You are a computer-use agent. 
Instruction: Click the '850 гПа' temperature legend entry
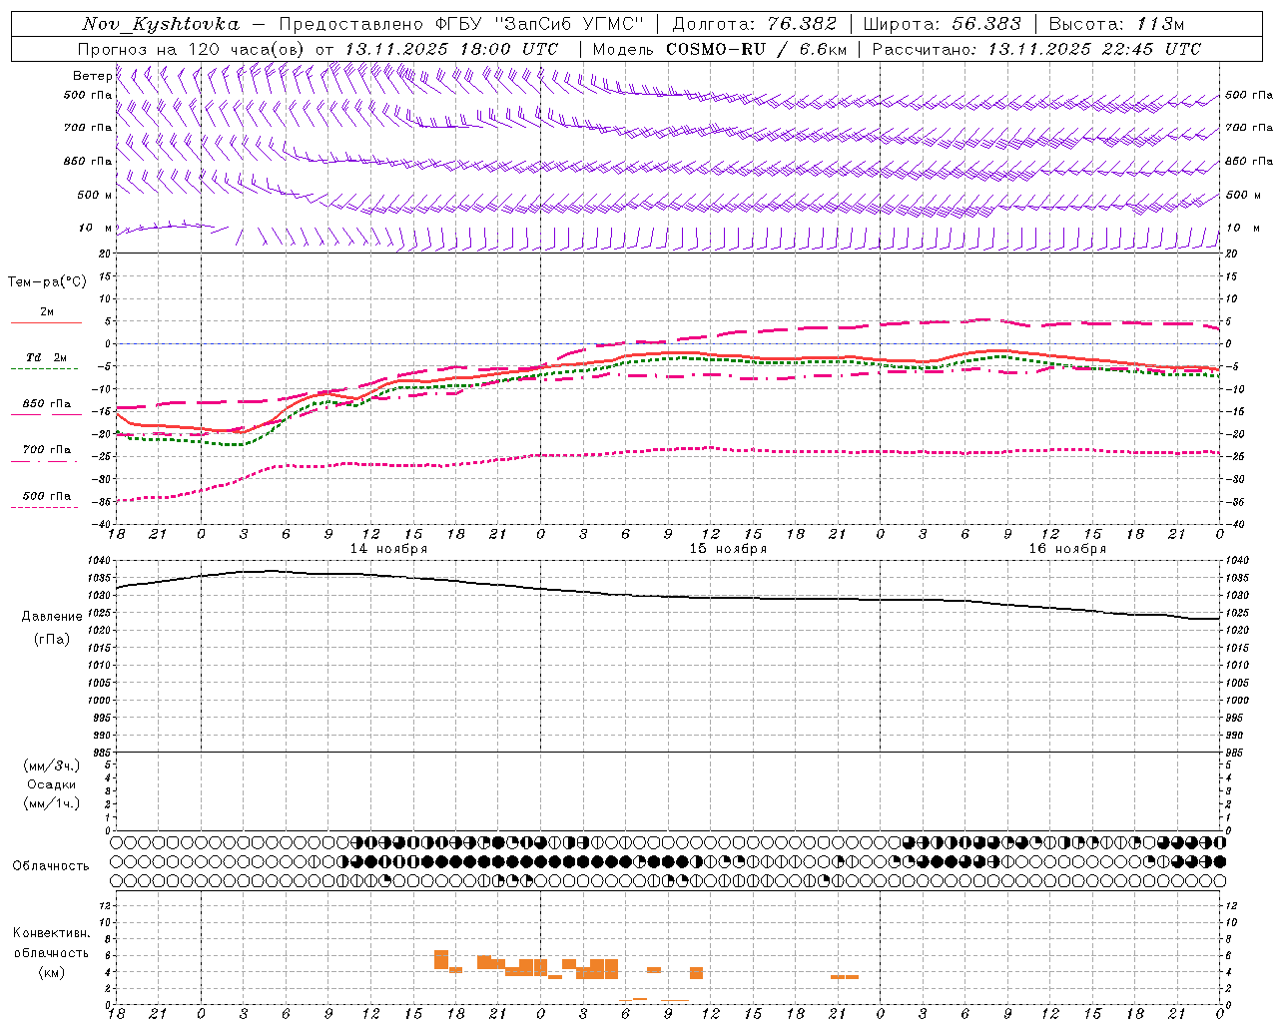click(x=47, y=404)
